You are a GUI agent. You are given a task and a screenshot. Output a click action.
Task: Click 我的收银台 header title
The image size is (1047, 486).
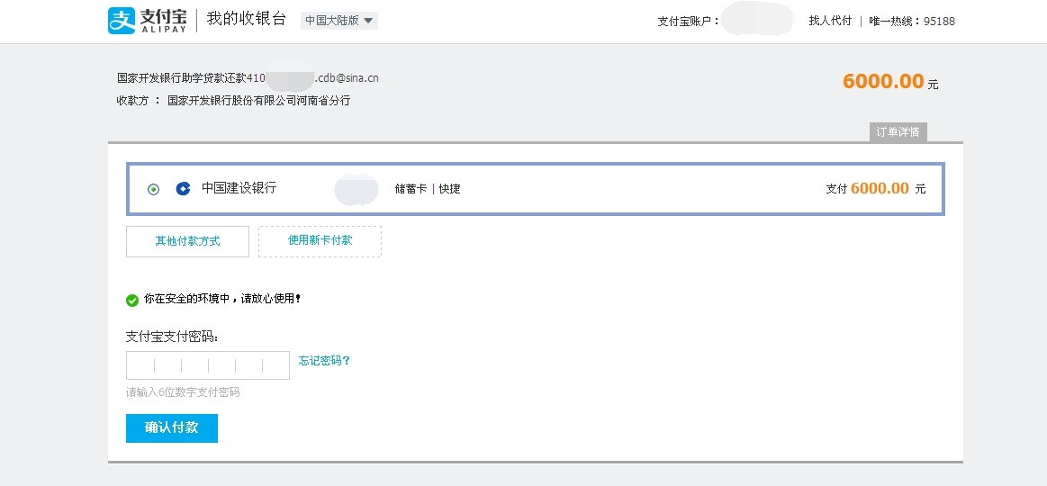click(246, 19)
